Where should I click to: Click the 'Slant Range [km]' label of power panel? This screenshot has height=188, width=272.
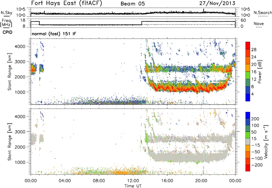coord(10,72)
